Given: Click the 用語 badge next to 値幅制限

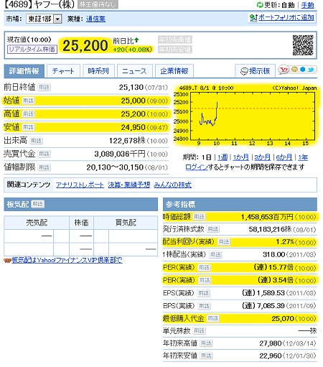Looking at the screenshot, I should point(44,167).
